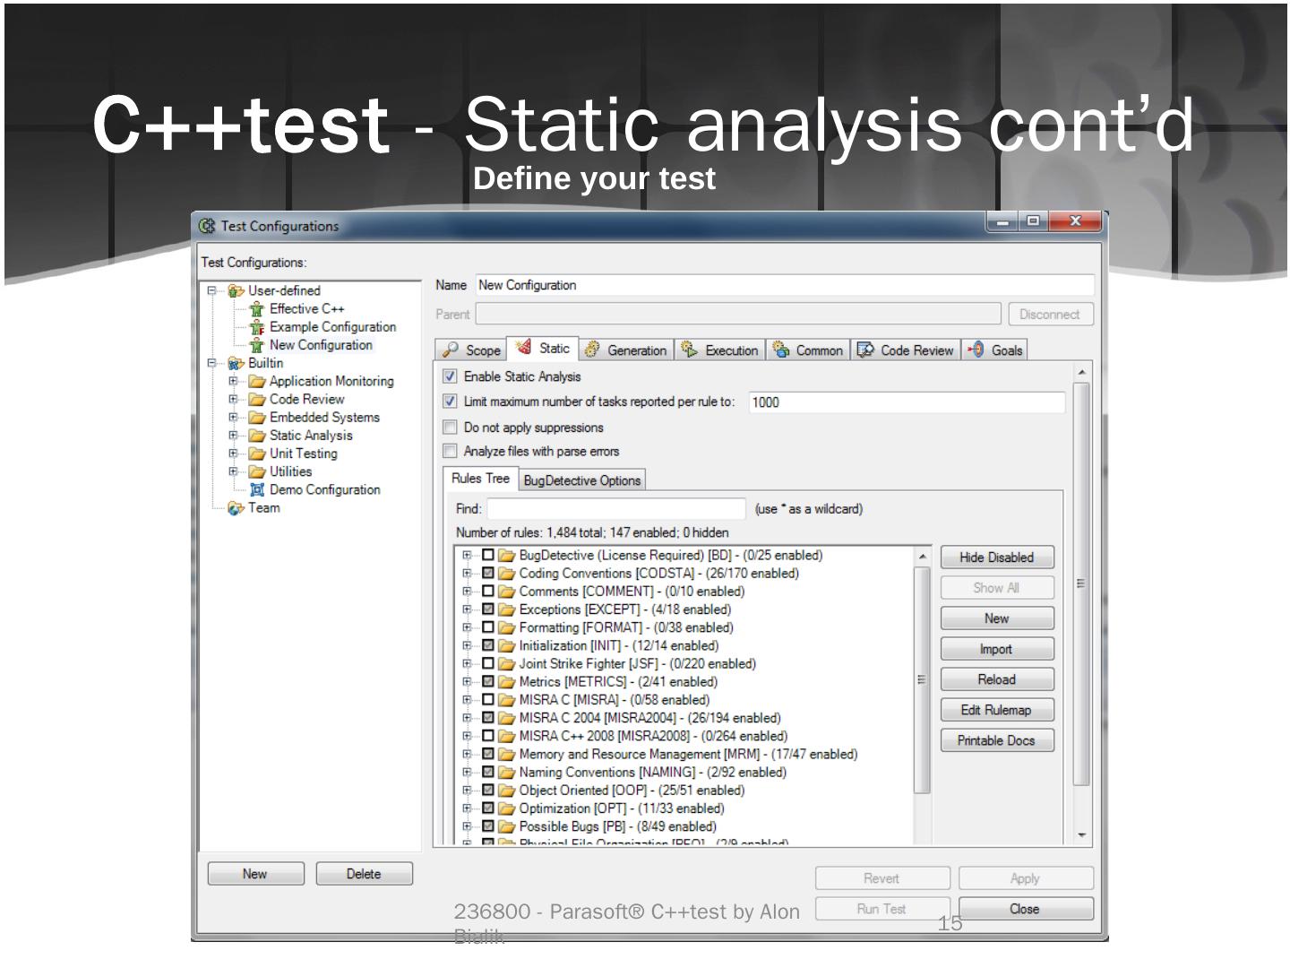Click the User-defined group icon

coord(236,290)
